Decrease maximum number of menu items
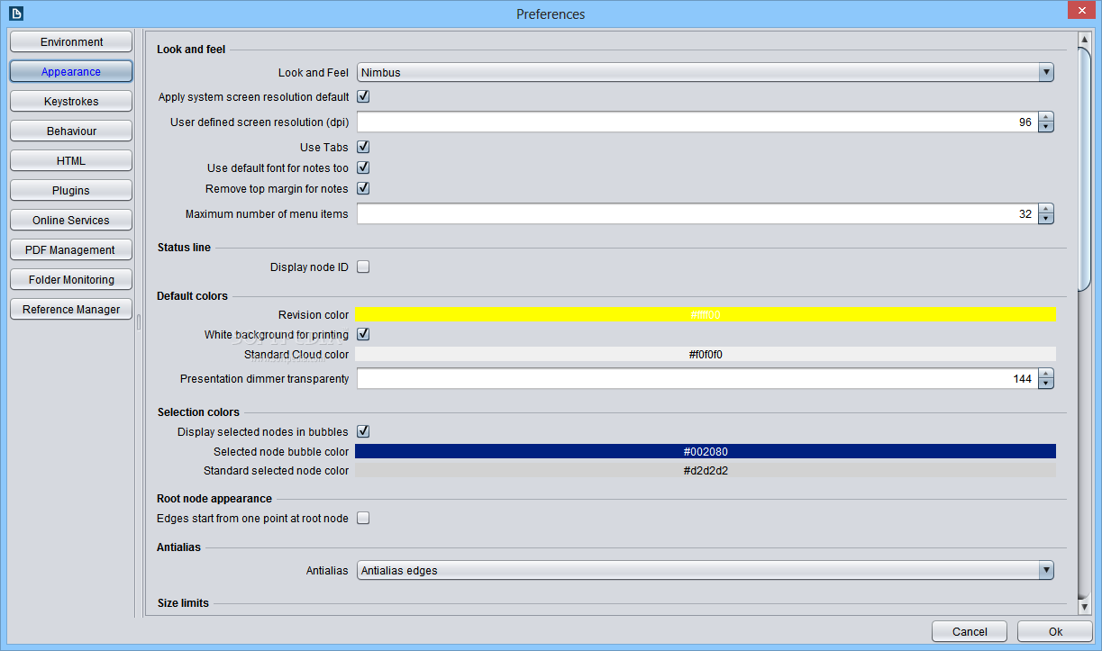 tap(1046, 220)
